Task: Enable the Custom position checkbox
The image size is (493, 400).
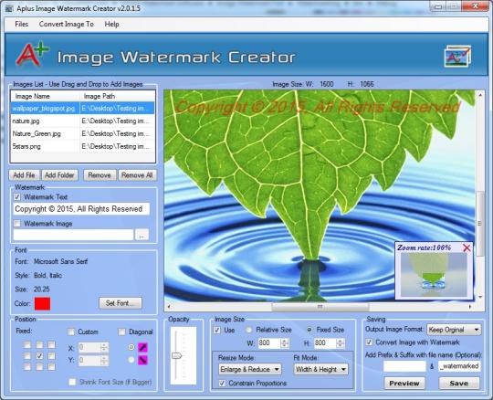Action: pos(71,332)
